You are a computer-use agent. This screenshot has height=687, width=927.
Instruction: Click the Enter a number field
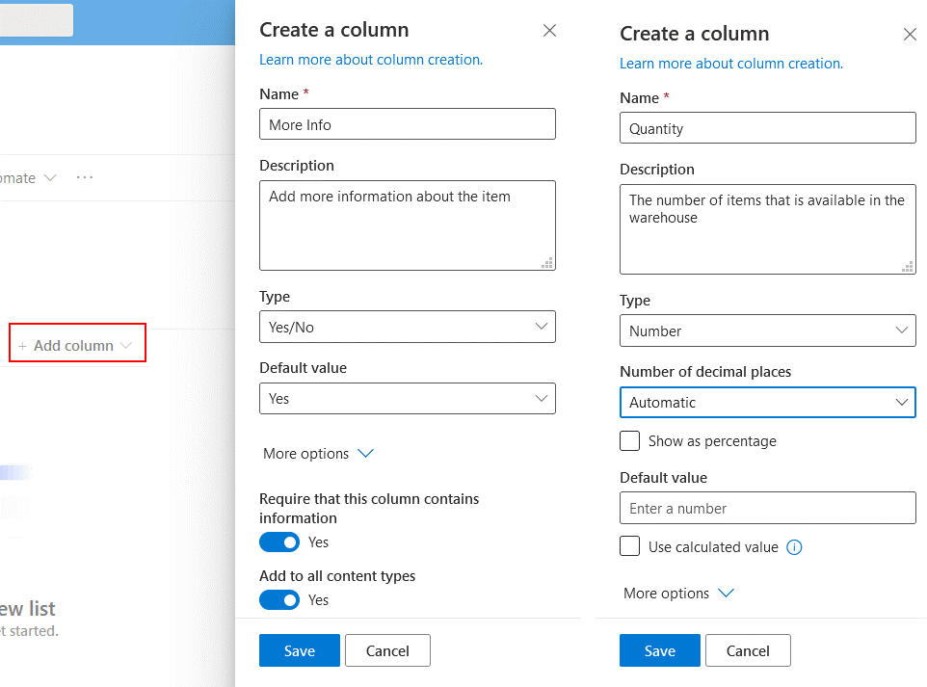pyautogui.click(x=767, y=508)
